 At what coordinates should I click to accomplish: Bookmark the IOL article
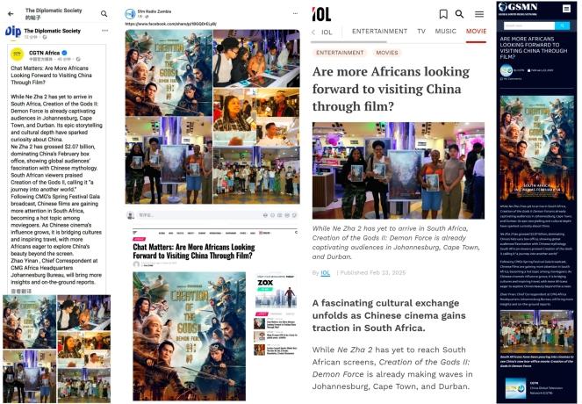coord(443,14)
